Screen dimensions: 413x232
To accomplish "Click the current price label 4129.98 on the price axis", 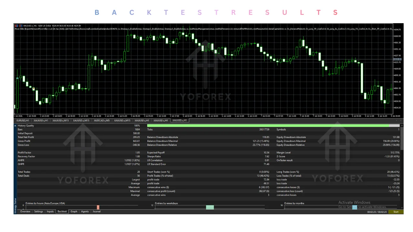I will (397, 59).
